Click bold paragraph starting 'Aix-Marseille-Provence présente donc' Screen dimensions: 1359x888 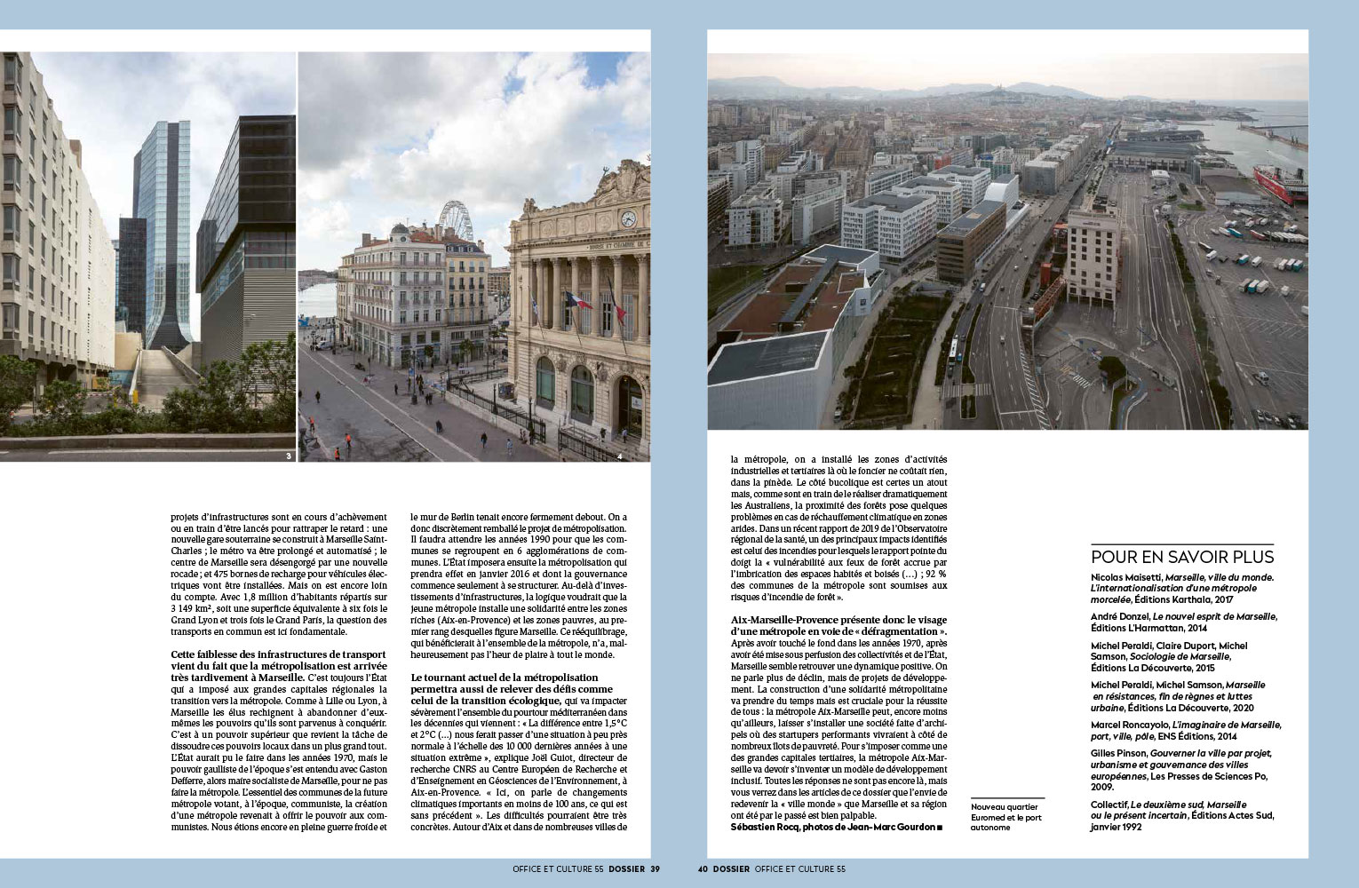point(838,625)
